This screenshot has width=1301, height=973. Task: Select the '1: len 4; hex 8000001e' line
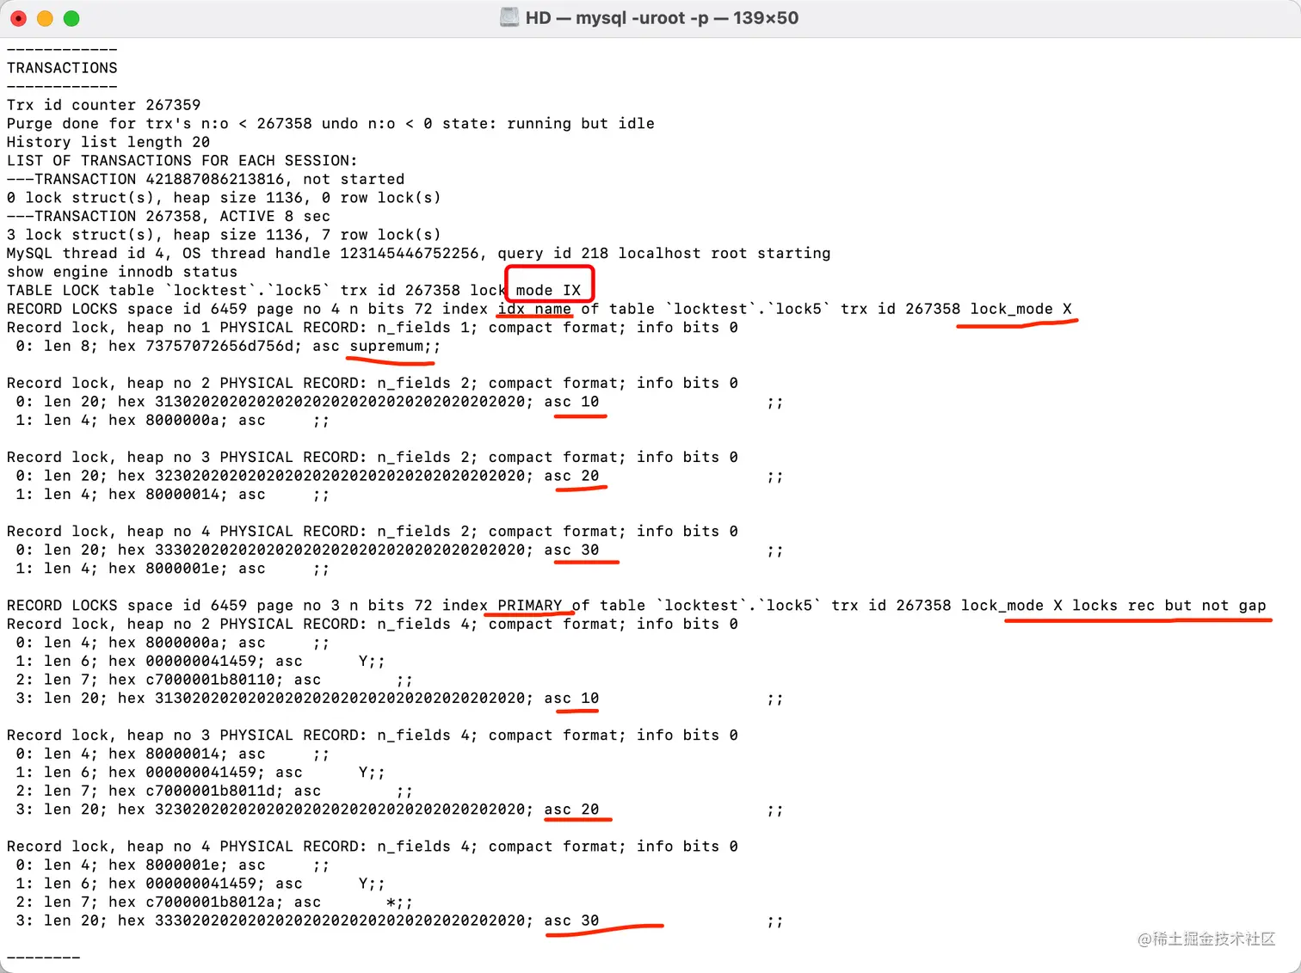(x=172, y=569)
